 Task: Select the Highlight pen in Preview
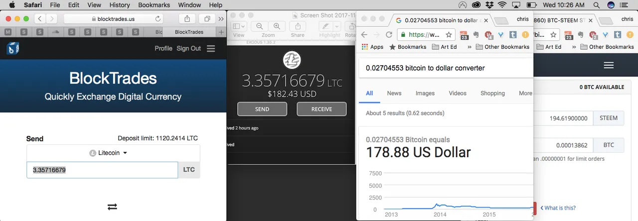[x=325, y=26]
